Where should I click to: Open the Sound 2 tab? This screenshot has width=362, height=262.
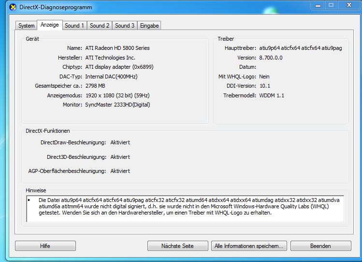click(100, 26)
